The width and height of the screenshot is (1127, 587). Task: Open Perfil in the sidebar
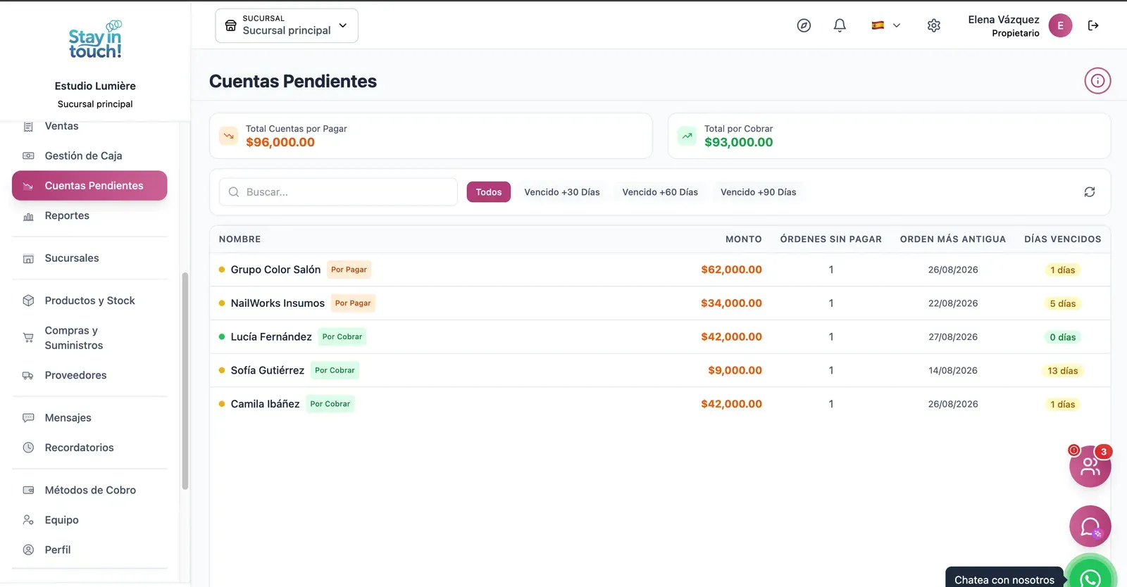click(x=89, y=550)
